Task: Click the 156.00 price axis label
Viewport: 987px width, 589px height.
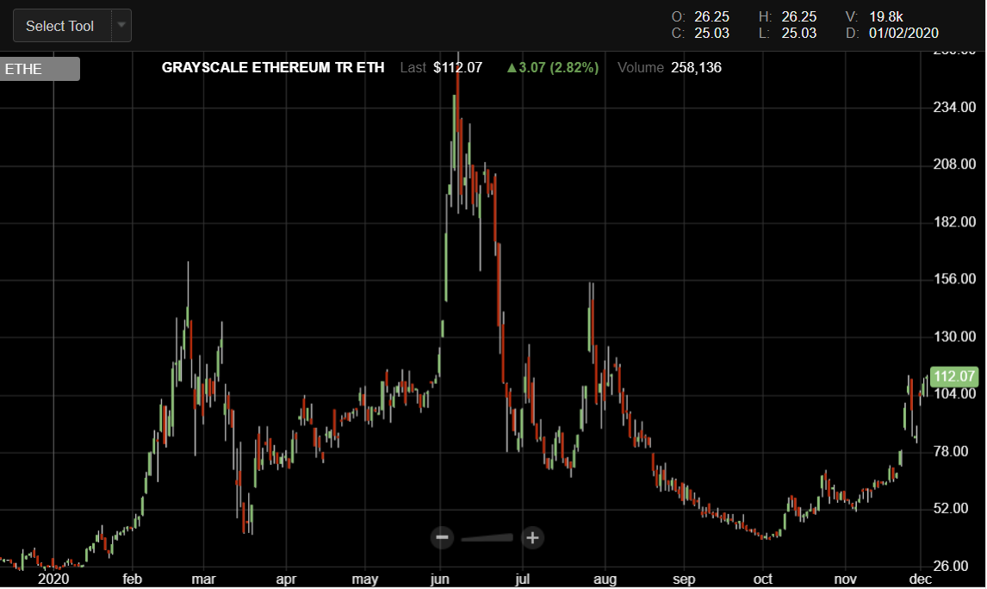Action: coord(954,279)
